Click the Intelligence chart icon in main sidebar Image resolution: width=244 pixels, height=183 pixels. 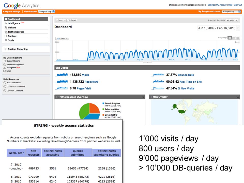(x=6, y=23)
